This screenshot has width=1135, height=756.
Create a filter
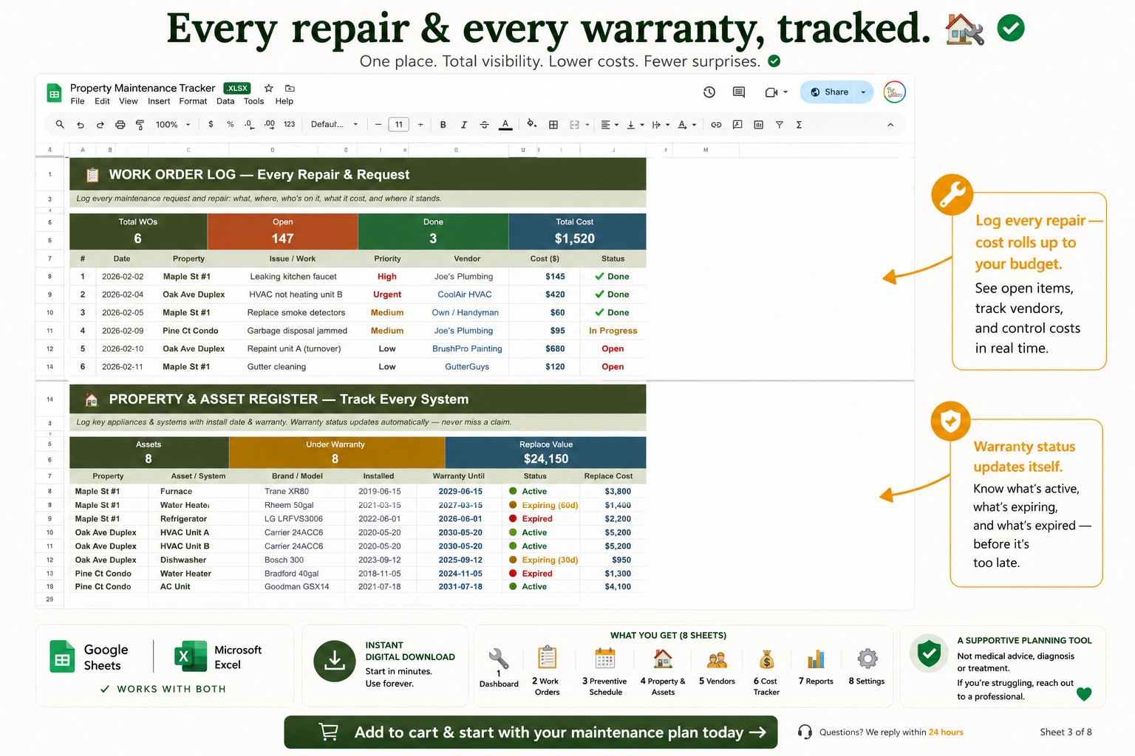[x=779, y=125]
